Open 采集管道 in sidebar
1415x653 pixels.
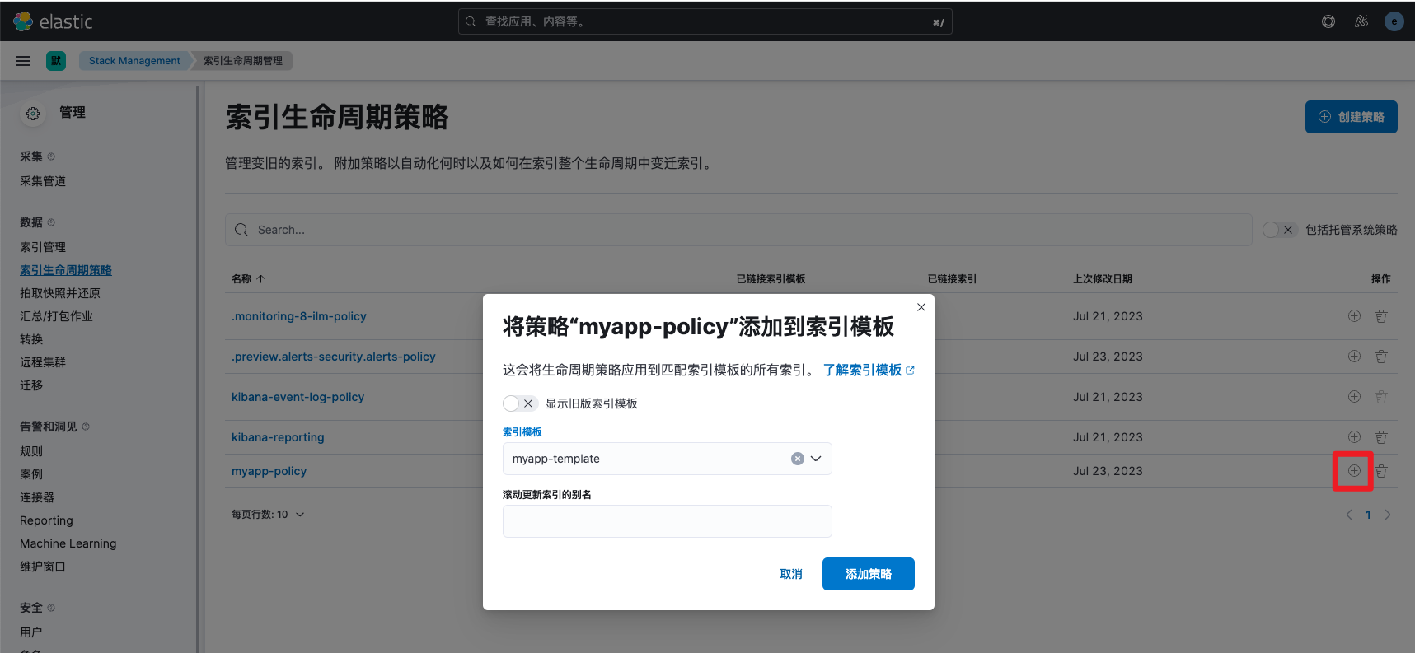coord(43,181)
